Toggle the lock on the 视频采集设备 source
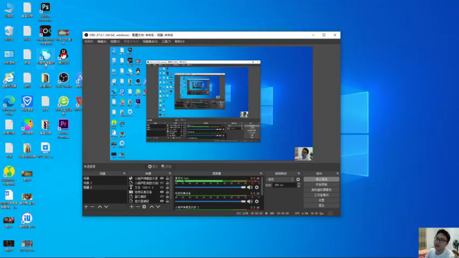Image resolution: width=459 pixels, height=258 pixels. point(168,192)
